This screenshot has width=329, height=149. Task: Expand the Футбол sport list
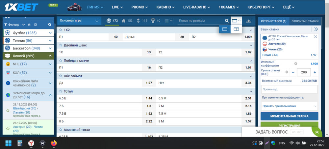coord(50,33)
